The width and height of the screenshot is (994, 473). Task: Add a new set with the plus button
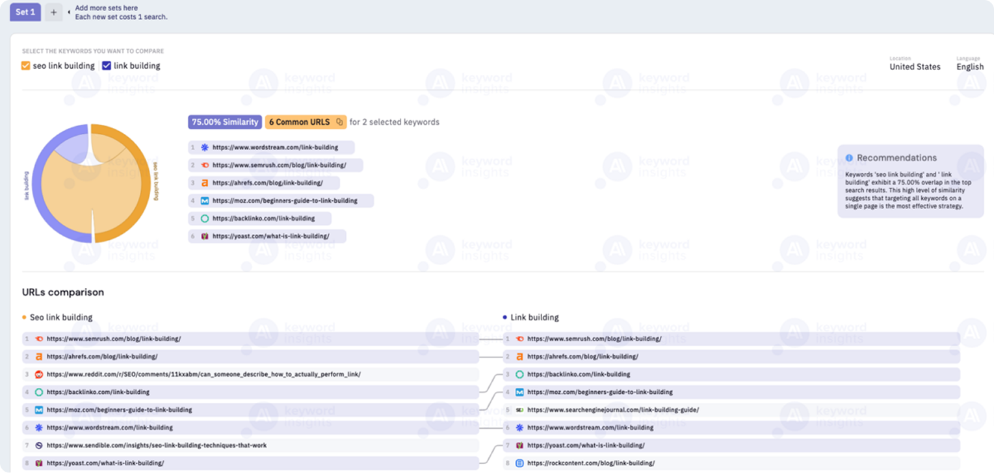pyautogui.click(x=53, y=12)
